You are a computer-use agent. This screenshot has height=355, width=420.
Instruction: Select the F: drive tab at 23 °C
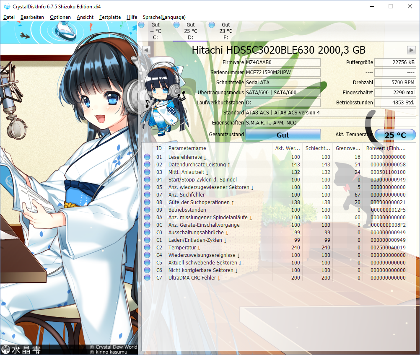point(226,31)
